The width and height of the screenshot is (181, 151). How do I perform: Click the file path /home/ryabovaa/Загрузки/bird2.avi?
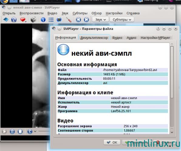pos(130,70)
